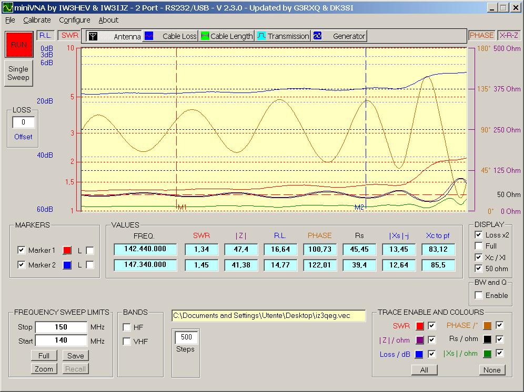Change Loss trace blue colour swatch

(x=419, y=354)
